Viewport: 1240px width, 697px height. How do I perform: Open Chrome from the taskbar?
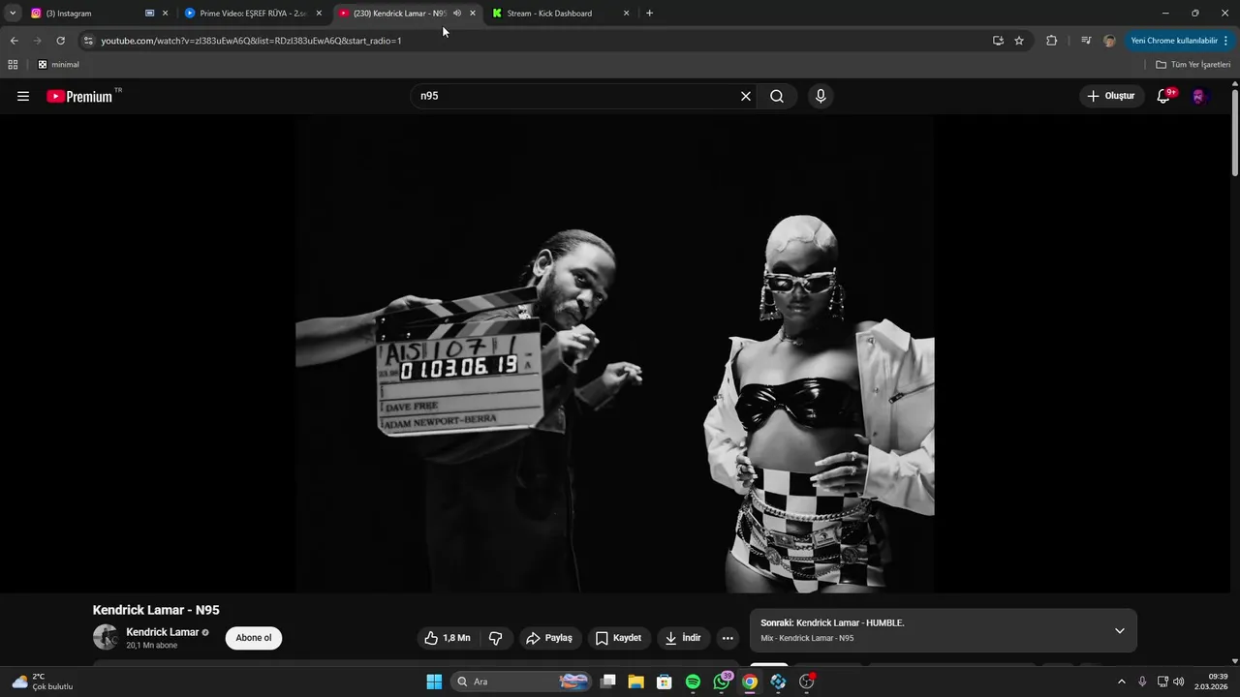(750, 682)
